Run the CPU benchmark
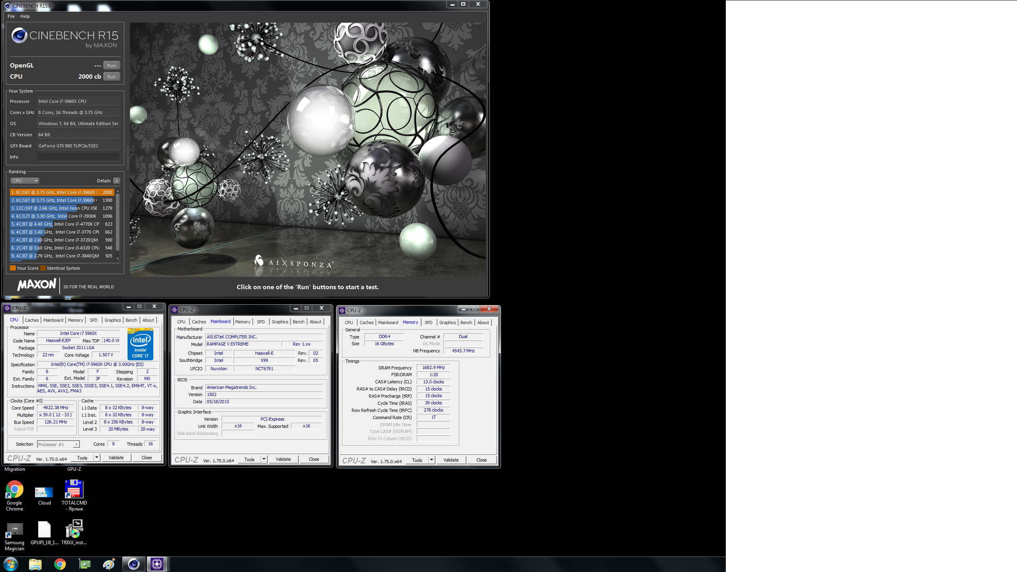 pos(112,77)
